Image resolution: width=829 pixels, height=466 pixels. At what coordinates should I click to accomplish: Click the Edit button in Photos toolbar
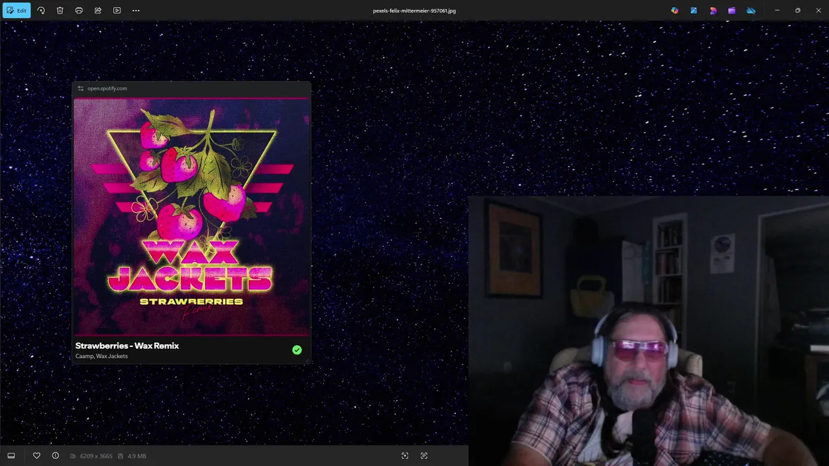pos(16,10)
